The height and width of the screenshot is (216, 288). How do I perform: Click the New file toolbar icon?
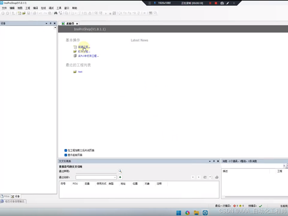pos(19,13)
